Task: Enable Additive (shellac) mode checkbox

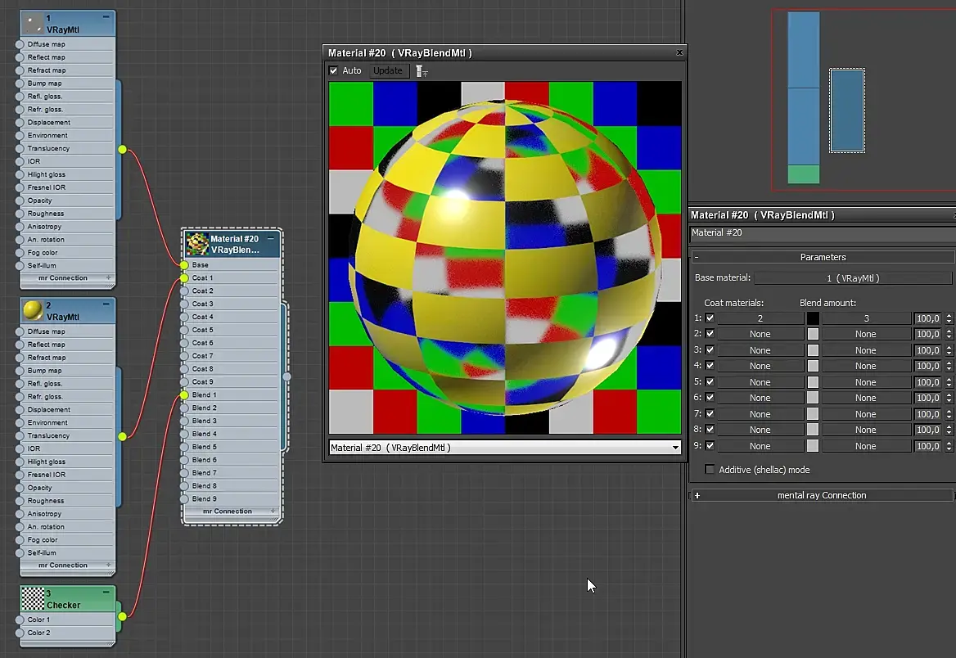Action: click(x=710, y=470)
